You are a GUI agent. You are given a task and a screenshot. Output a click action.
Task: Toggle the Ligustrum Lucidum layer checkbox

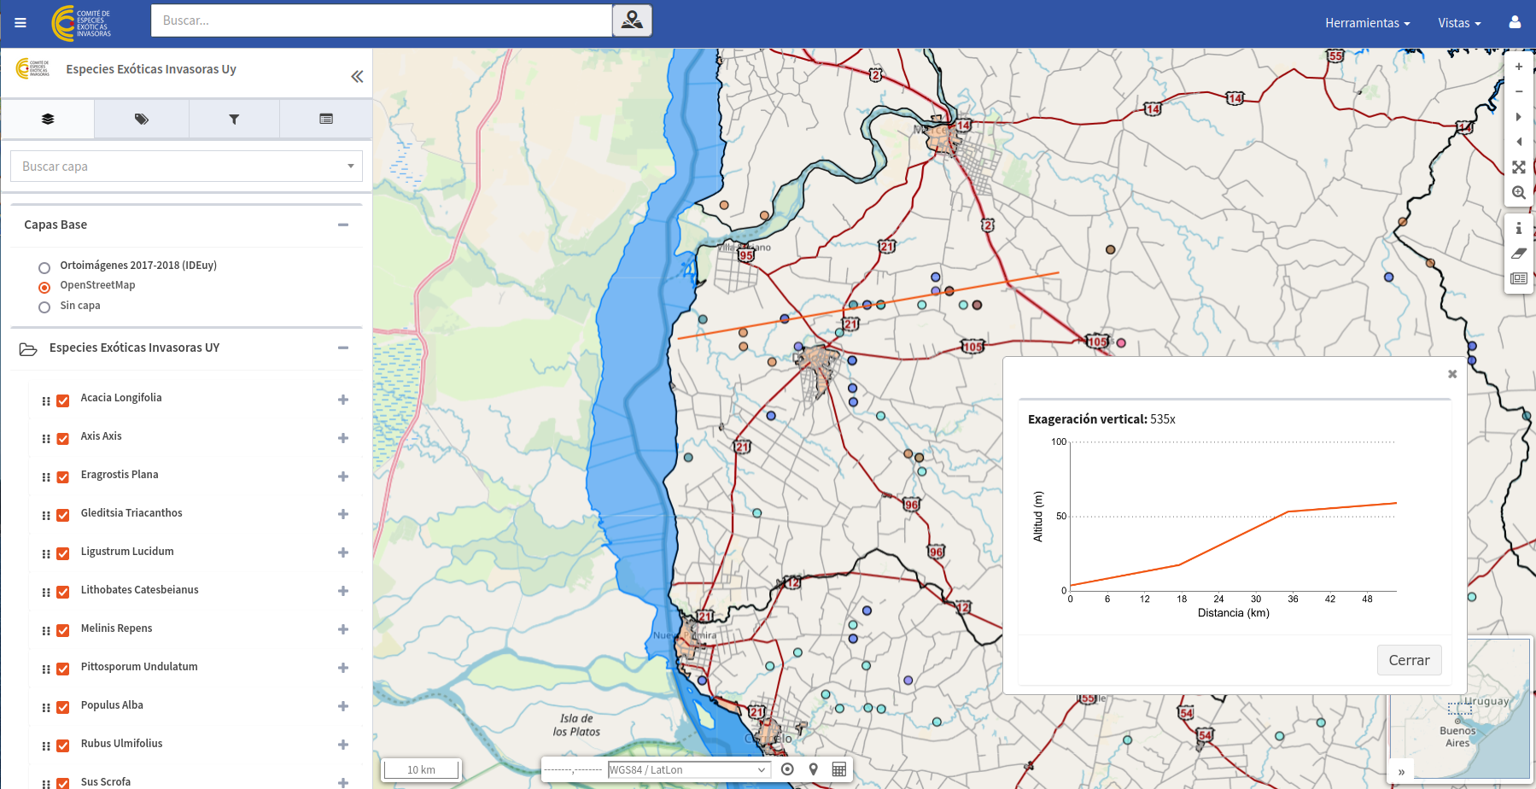(63, 554)
